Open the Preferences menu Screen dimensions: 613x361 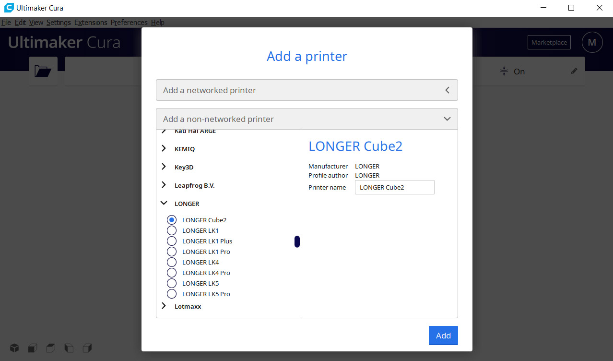(129, 23)
